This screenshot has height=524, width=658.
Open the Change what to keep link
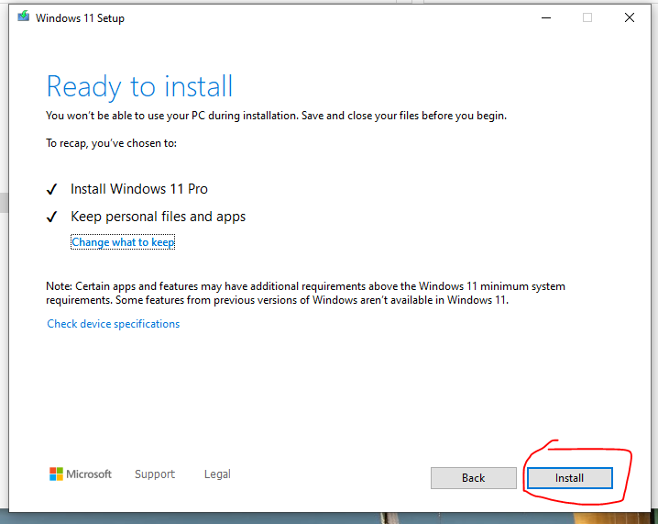coord(123,242)
